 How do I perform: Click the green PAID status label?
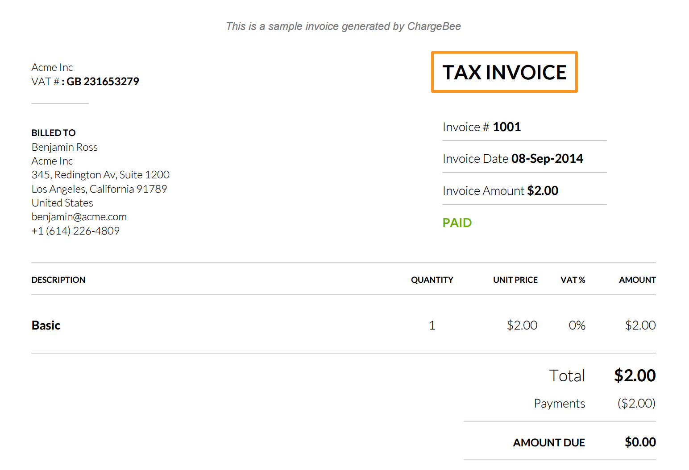(457, 223)
